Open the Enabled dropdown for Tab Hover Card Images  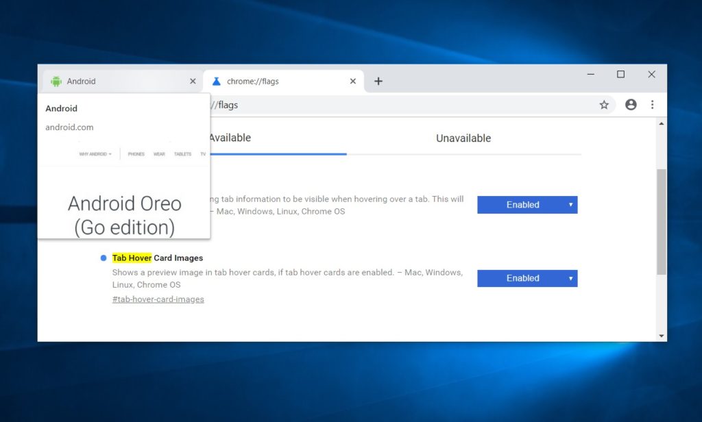tap(526, 278)
